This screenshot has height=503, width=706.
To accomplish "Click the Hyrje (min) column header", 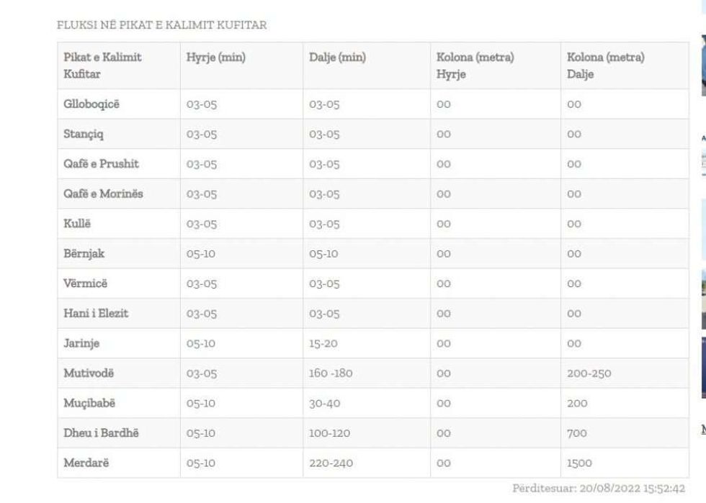I will (x=215, y=58).
